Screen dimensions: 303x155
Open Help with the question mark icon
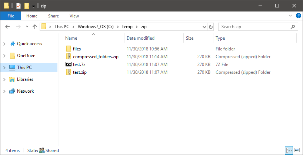298,16
